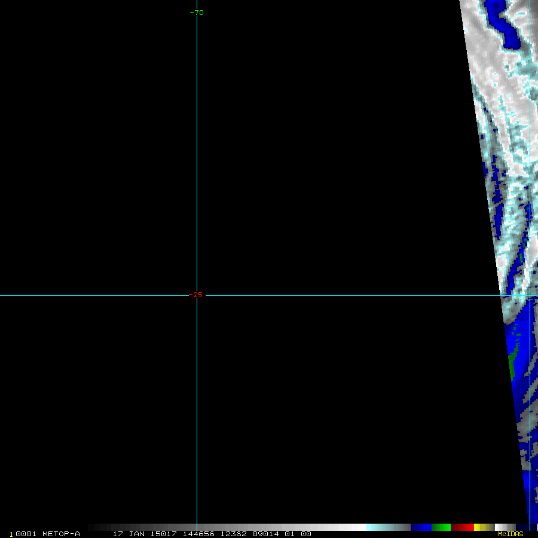The width and height of the screenshot is (538, 538).
Task: Click the green -70 longitude label
Action: tap(197, 13)
